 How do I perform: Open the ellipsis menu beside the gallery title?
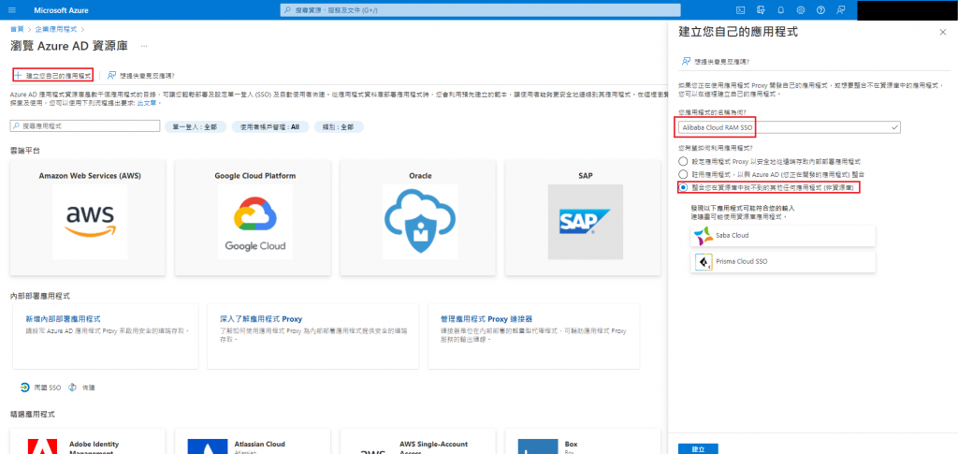pyautogui.click(x=143, y=46)
